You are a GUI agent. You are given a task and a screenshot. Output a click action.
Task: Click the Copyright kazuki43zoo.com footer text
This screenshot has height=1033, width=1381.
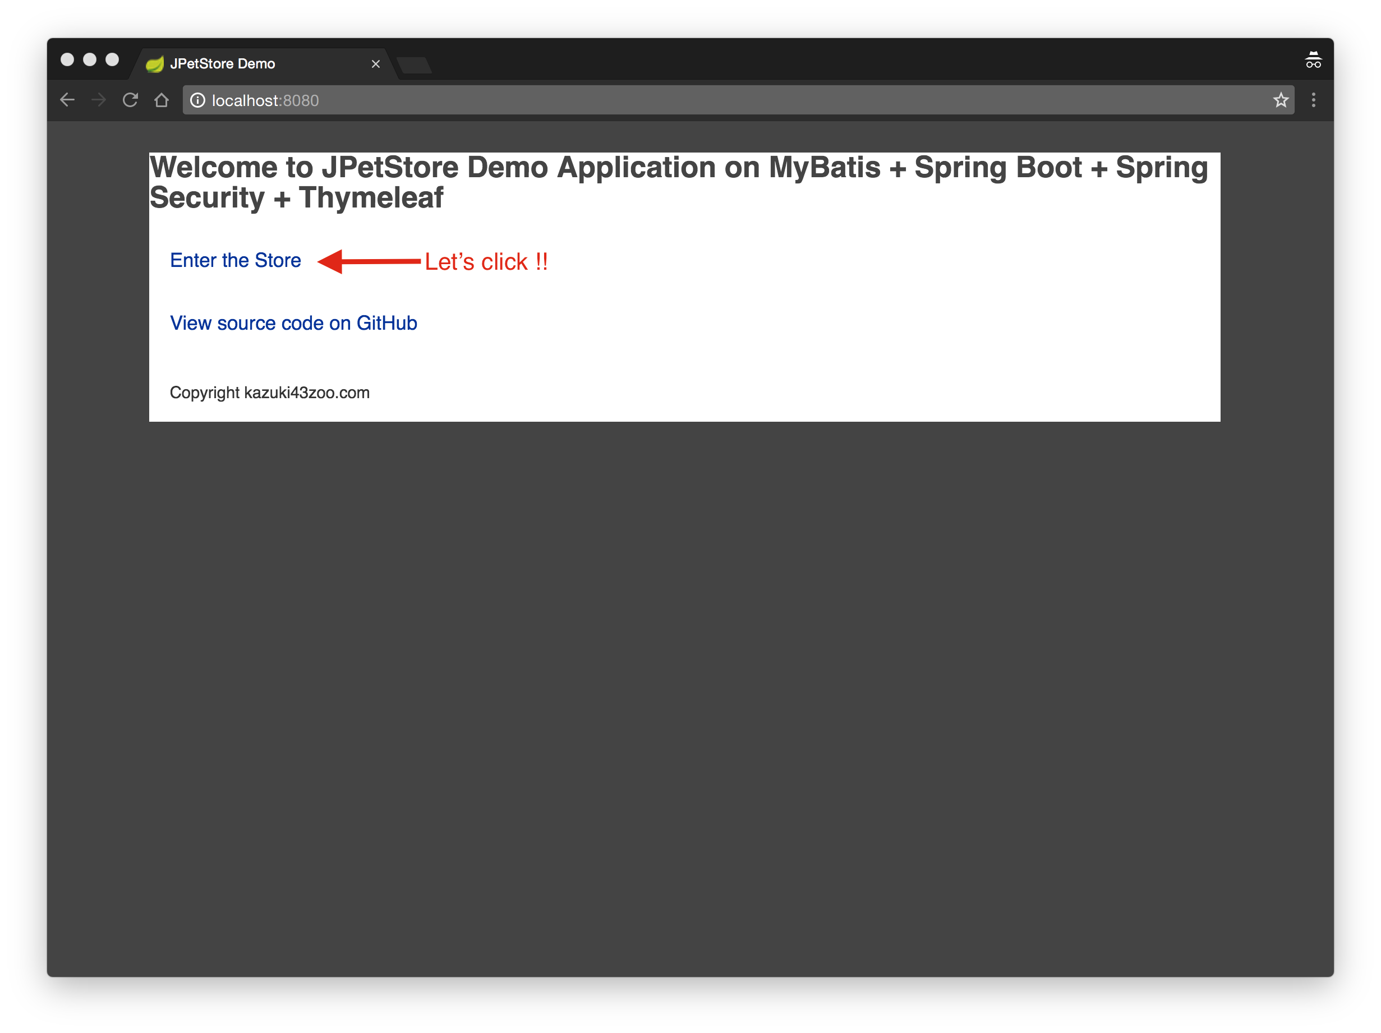(x=270, y=393)
